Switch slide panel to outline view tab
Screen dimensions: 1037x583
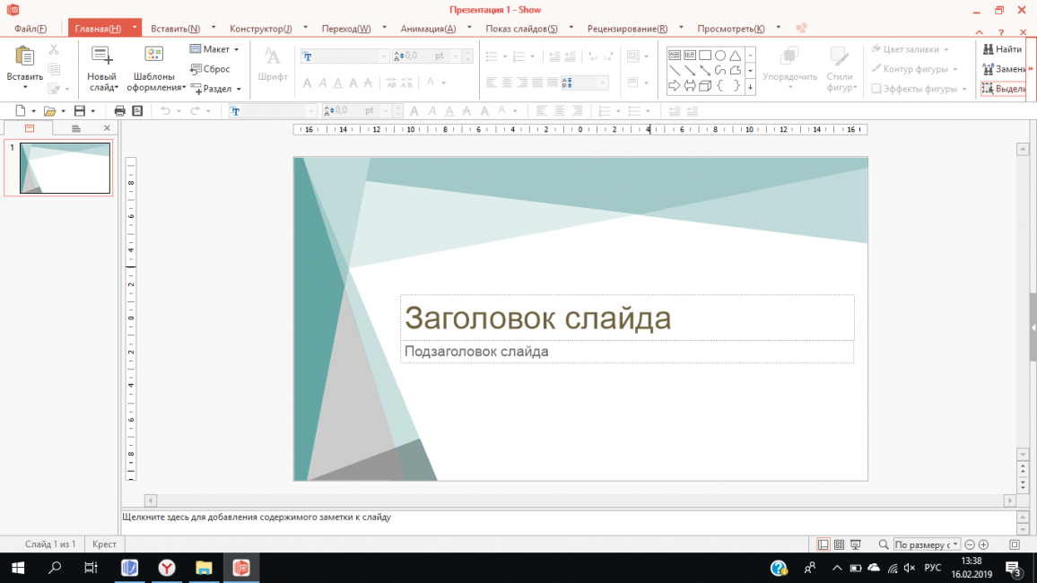pos(76,128)
